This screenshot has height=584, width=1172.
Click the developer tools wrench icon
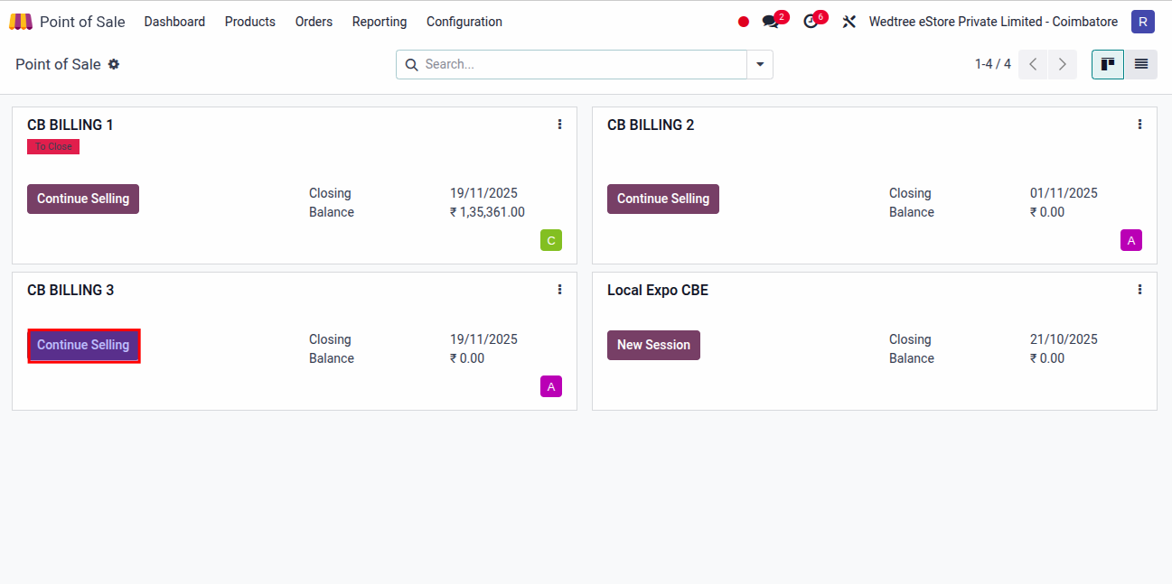(849, 21)
